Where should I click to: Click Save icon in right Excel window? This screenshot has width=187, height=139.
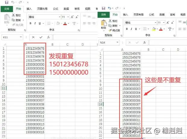104,8
